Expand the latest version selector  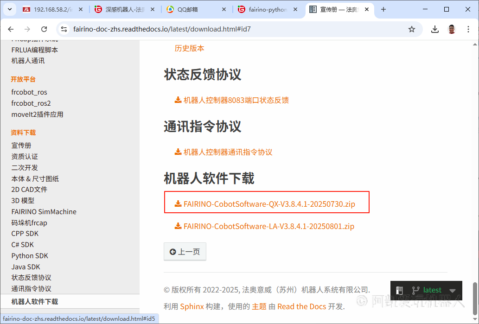452,291
